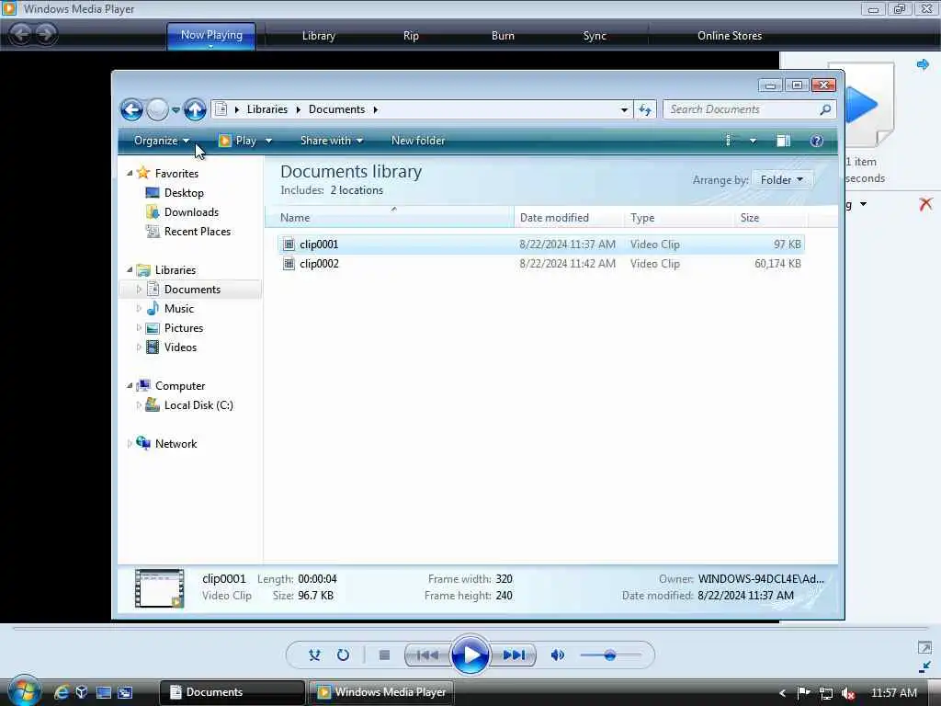Select Downloads in Favorites
This screenshot has height=706, width=941.
pyautogui.click(x=191, y=212)
